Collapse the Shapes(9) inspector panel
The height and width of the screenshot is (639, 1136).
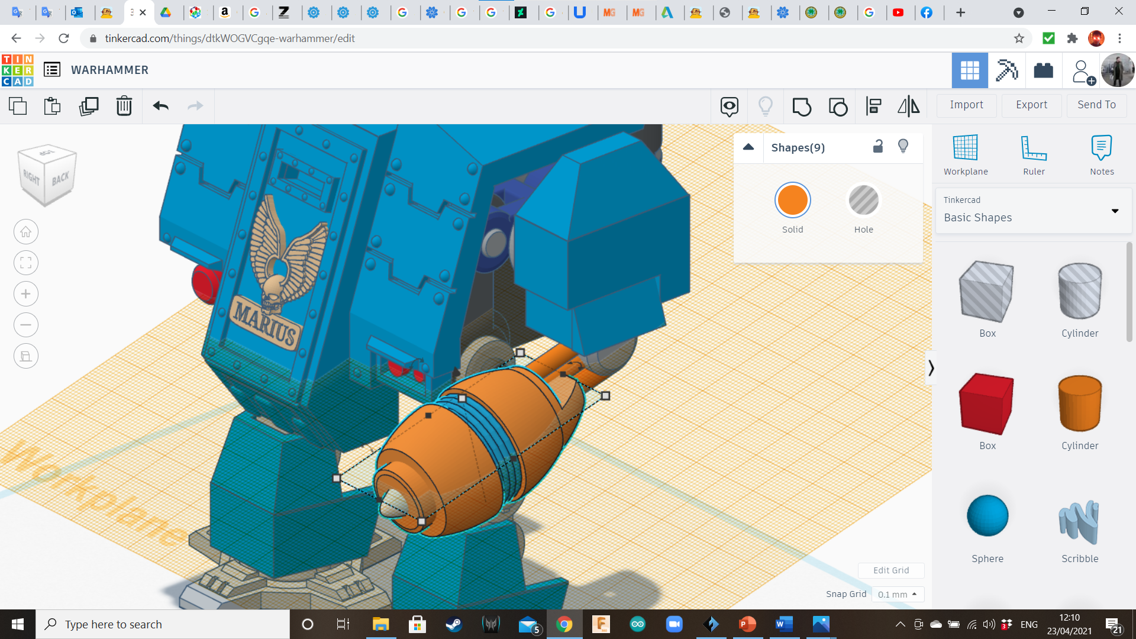[748, 147]
